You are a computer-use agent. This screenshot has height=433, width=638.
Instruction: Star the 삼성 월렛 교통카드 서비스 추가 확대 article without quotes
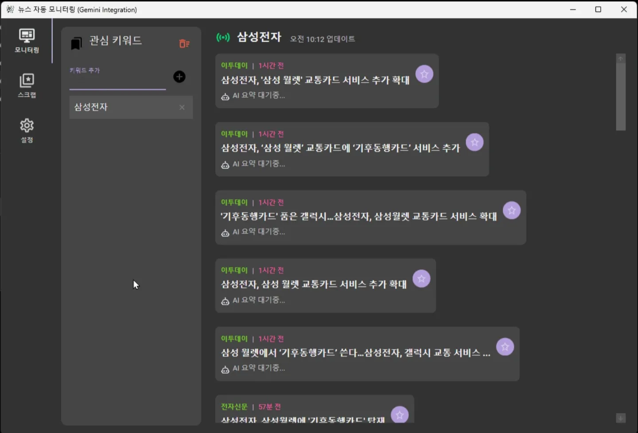click(x=421, y=279)
